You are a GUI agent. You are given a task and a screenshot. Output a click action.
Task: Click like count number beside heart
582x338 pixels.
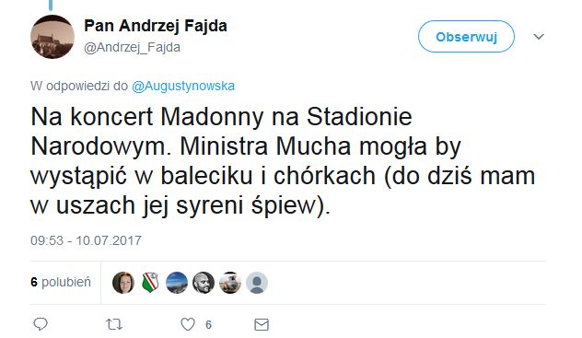(209, 325)
